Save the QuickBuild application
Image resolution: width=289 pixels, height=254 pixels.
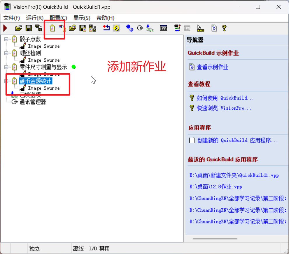(29, 28)
